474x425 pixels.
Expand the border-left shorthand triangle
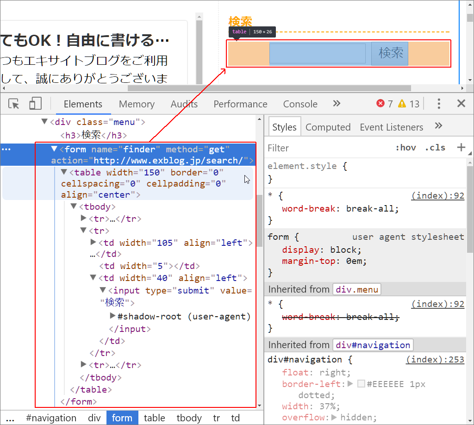(350, 384)
